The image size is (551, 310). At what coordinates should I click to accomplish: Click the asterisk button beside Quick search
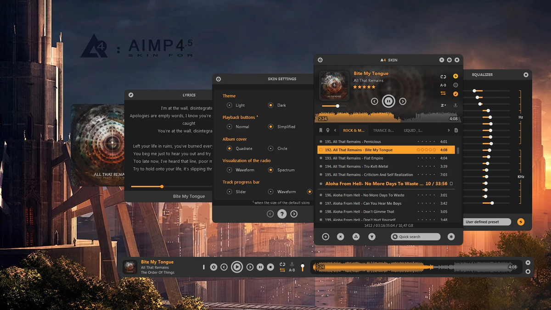click(451, 237)
